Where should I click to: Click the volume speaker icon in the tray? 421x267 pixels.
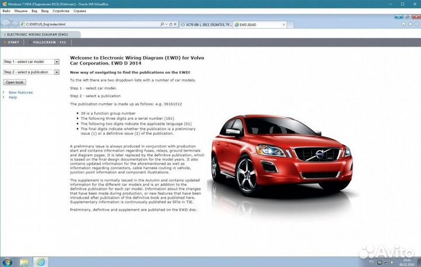point(392,262)
